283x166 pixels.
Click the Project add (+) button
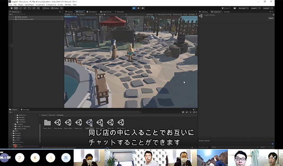[x=11, y=112]
